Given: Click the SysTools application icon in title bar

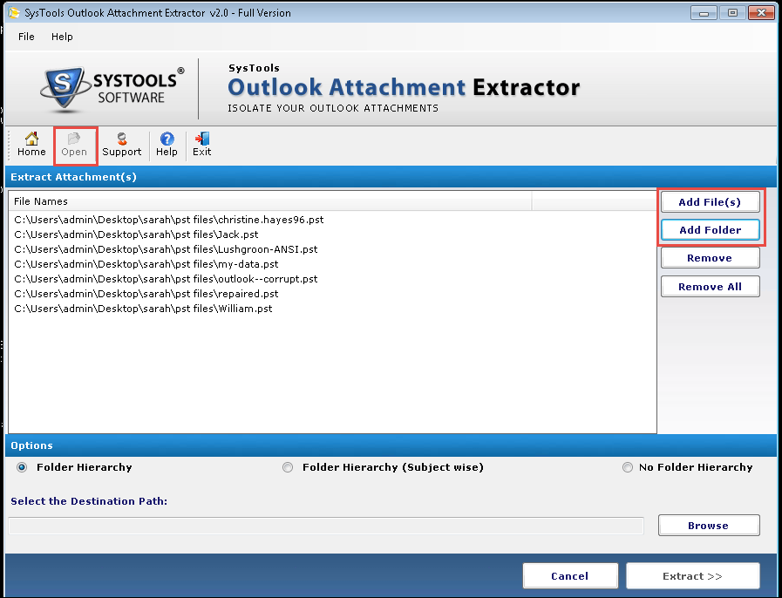Looking at the screenshot, I should 12,12.
